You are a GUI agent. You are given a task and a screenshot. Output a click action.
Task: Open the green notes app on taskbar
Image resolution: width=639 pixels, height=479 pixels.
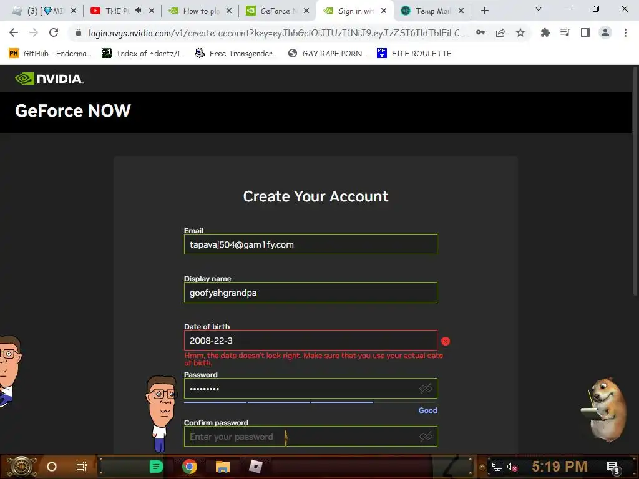pyautogui.click(x=156, y=467)
